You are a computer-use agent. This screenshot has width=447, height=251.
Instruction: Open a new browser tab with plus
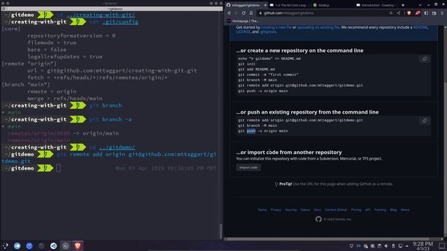pyautogui.click(x=403, y=5)
